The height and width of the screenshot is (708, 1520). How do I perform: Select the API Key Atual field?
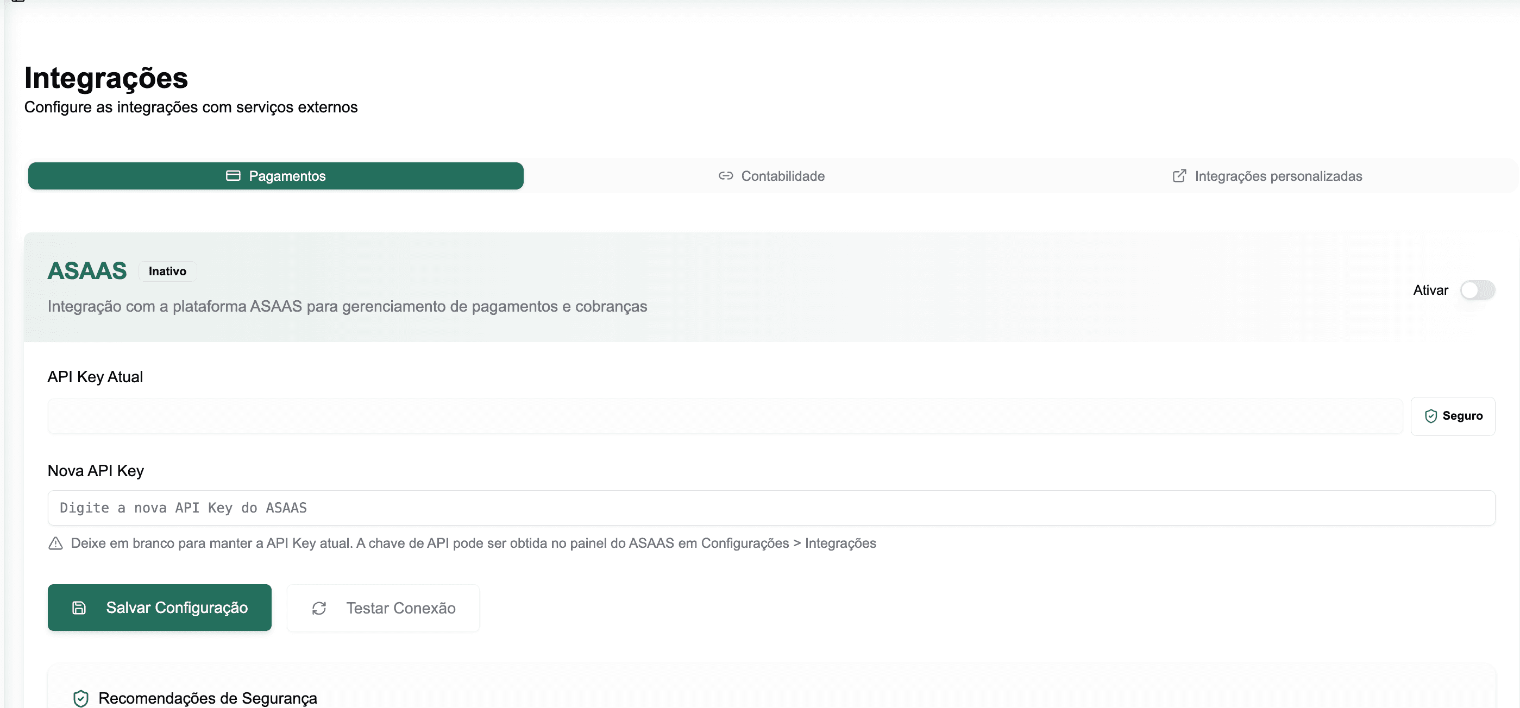coord(725,415)
